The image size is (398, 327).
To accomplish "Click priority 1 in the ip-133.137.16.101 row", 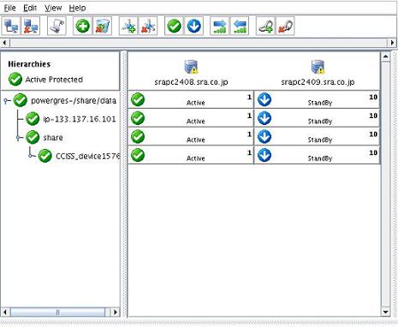I will coord(249,116).
